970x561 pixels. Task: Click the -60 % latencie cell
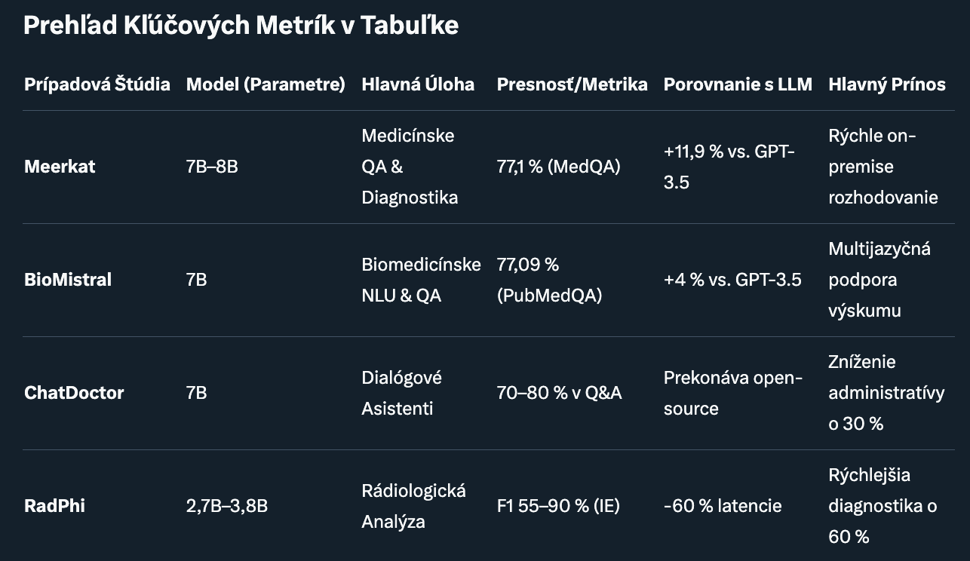pyautogui.click(x=723, y=506)
